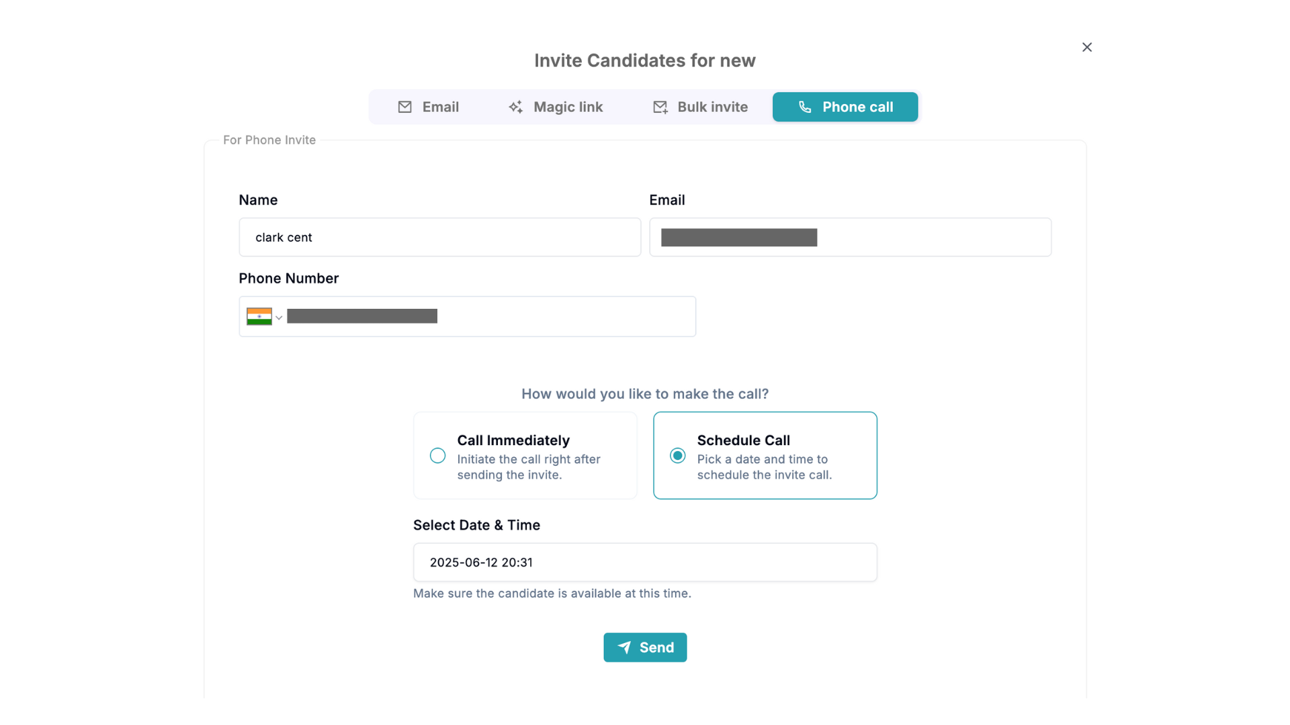Click the paper plane icon on Send
The height and width of the screenshot is (725, 1290).
point(624,647)
